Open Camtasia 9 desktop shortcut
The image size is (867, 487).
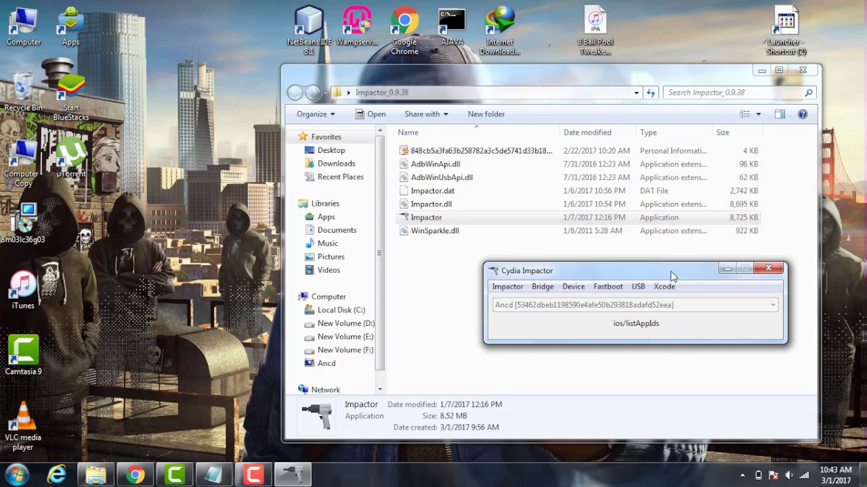tap(23, 356)
